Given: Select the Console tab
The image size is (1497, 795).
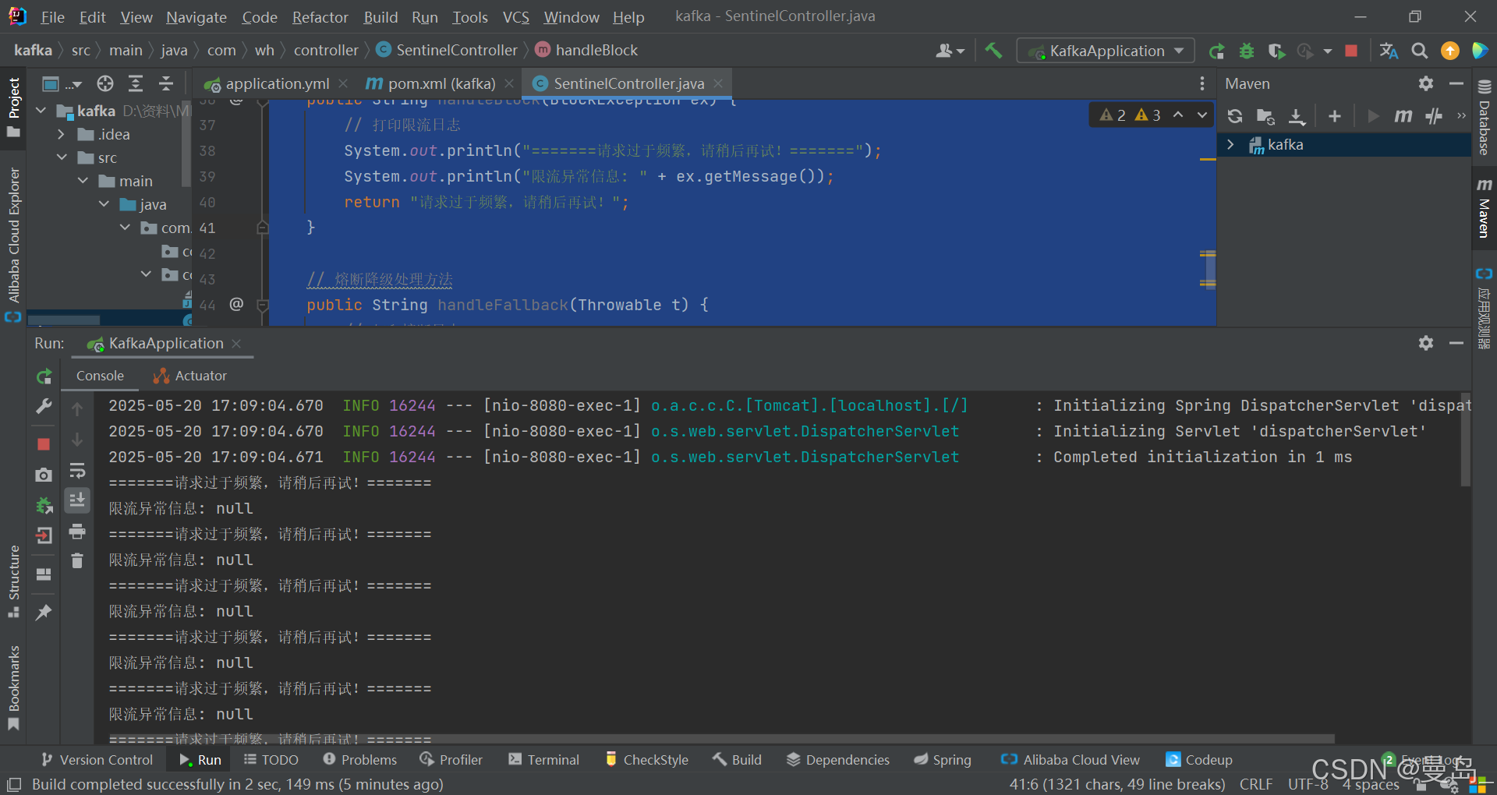Looking at the screenshot, I should click(100, 376).
